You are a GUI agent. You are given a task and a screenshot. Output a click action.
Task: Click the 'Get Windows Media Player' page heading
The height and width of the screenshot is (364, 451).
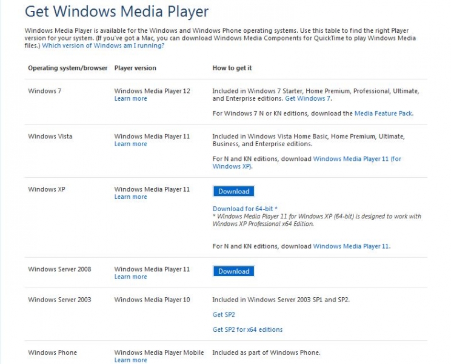[x=116, y=12]
